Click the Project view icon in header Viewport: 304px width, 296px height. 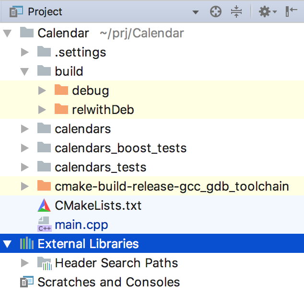coord(16,11)
